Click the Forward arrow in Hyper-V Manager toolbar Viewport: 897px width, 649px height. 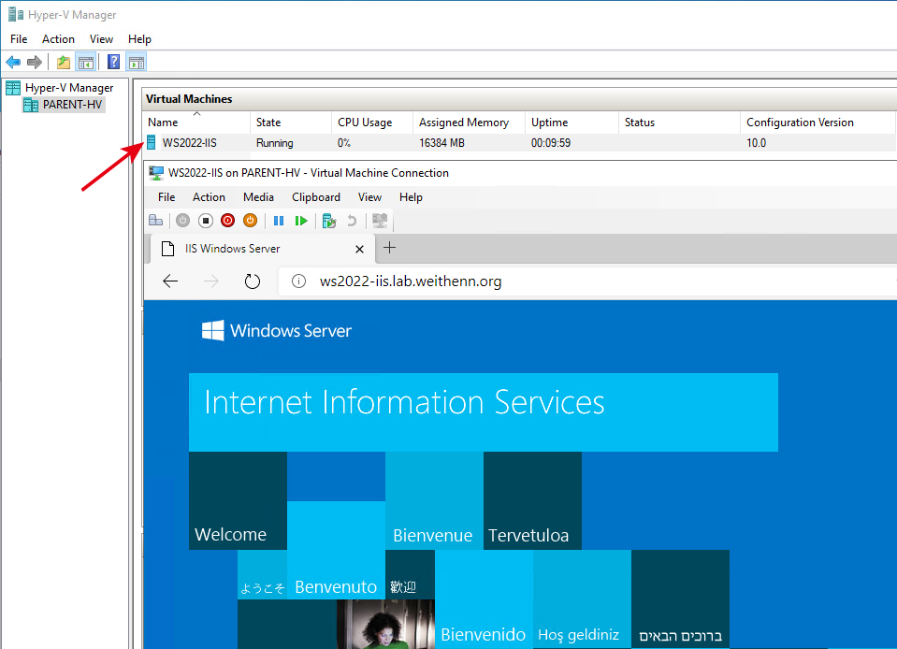[35, 62]
